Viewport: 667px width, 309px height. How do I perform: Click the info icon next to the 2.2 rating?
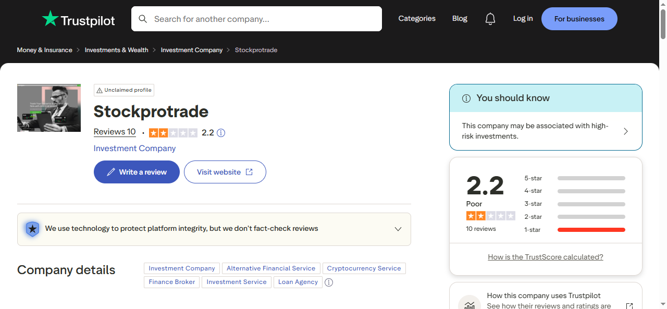220,133
